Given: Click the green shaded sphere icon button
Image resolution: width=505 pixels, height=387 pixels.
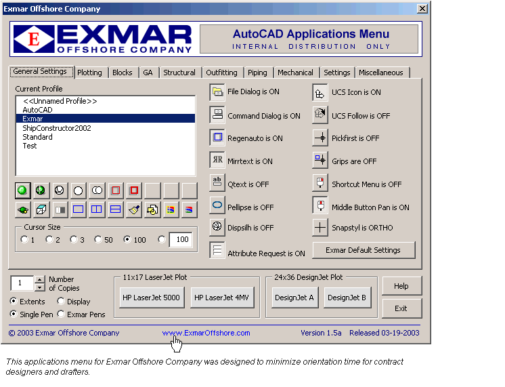Looking at the screenshot, I should (x=22, y=190).
